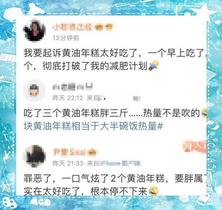Open the second poster's cartoon avatar
222x210 pixels.
(x=34, y=91)
